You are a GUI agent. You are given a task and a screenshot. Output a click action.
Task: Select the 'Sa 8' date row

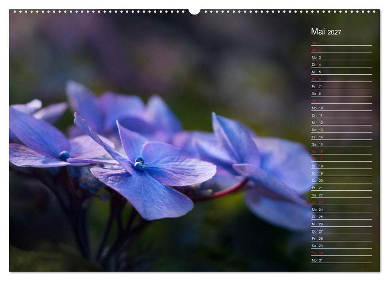coord(341,94)
